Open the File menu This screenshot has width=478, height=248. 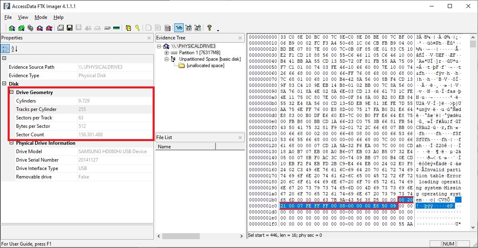tap(8, 17)
